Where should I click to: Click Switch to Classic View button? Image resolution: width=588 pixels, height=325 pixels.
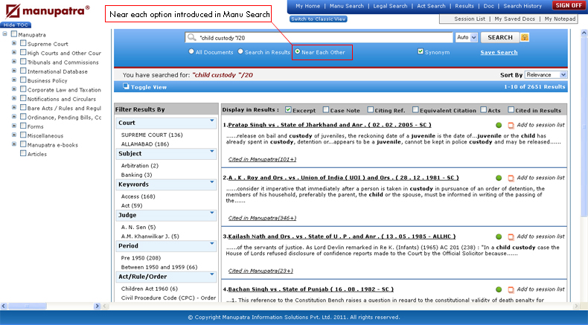point(319,19)
